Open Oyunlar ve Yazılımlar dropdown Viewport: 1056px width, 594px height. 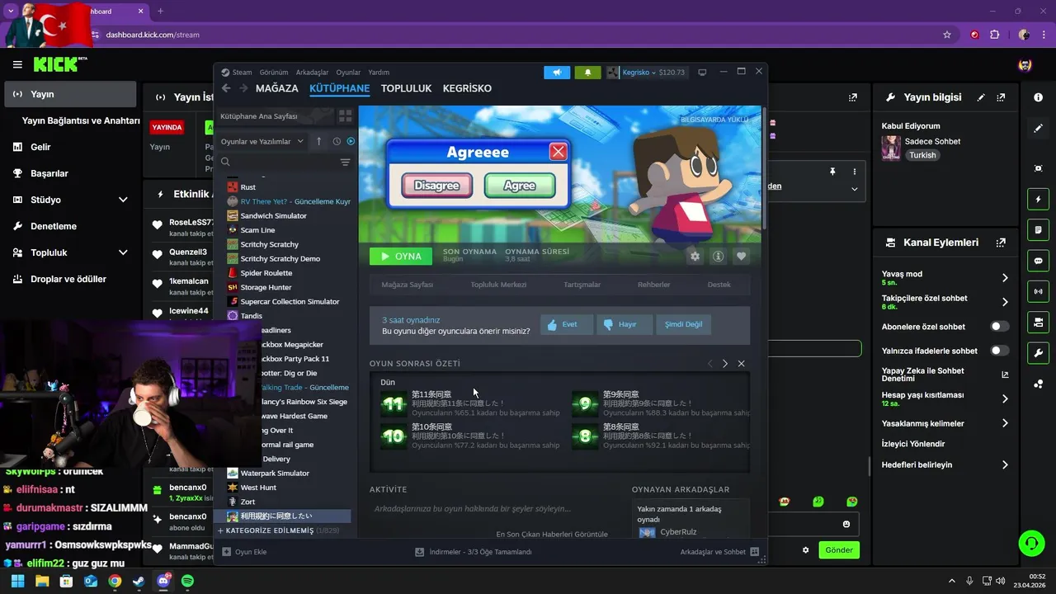pyautogui.click(x=262, y=141)
